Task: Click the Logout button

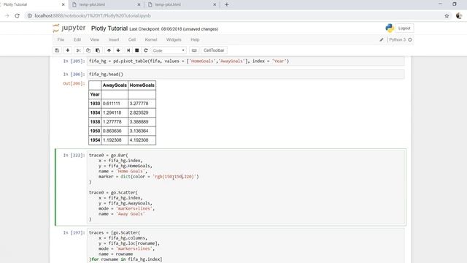Action: [404, 28]
